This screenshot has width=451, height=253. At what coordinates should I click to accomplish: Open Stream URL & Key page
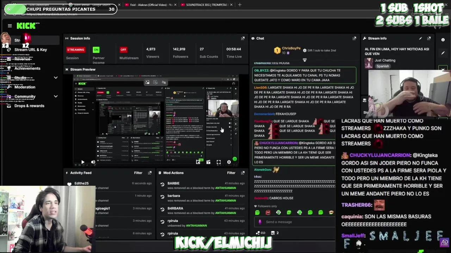[x=31, y=50]
